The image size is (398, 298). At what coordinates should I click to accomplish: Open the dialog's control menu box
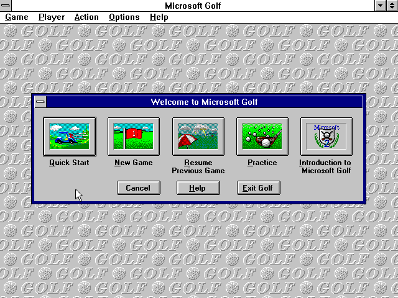click(40, 102)
